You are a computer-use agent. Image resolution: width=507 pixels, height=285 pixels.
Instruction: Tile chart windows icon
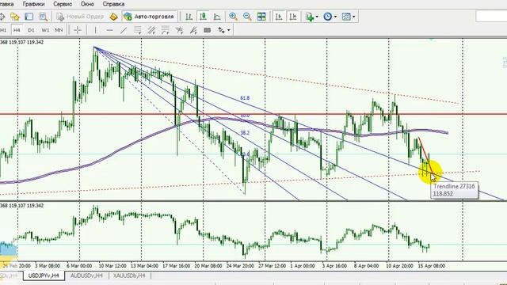tap(261, 17)
